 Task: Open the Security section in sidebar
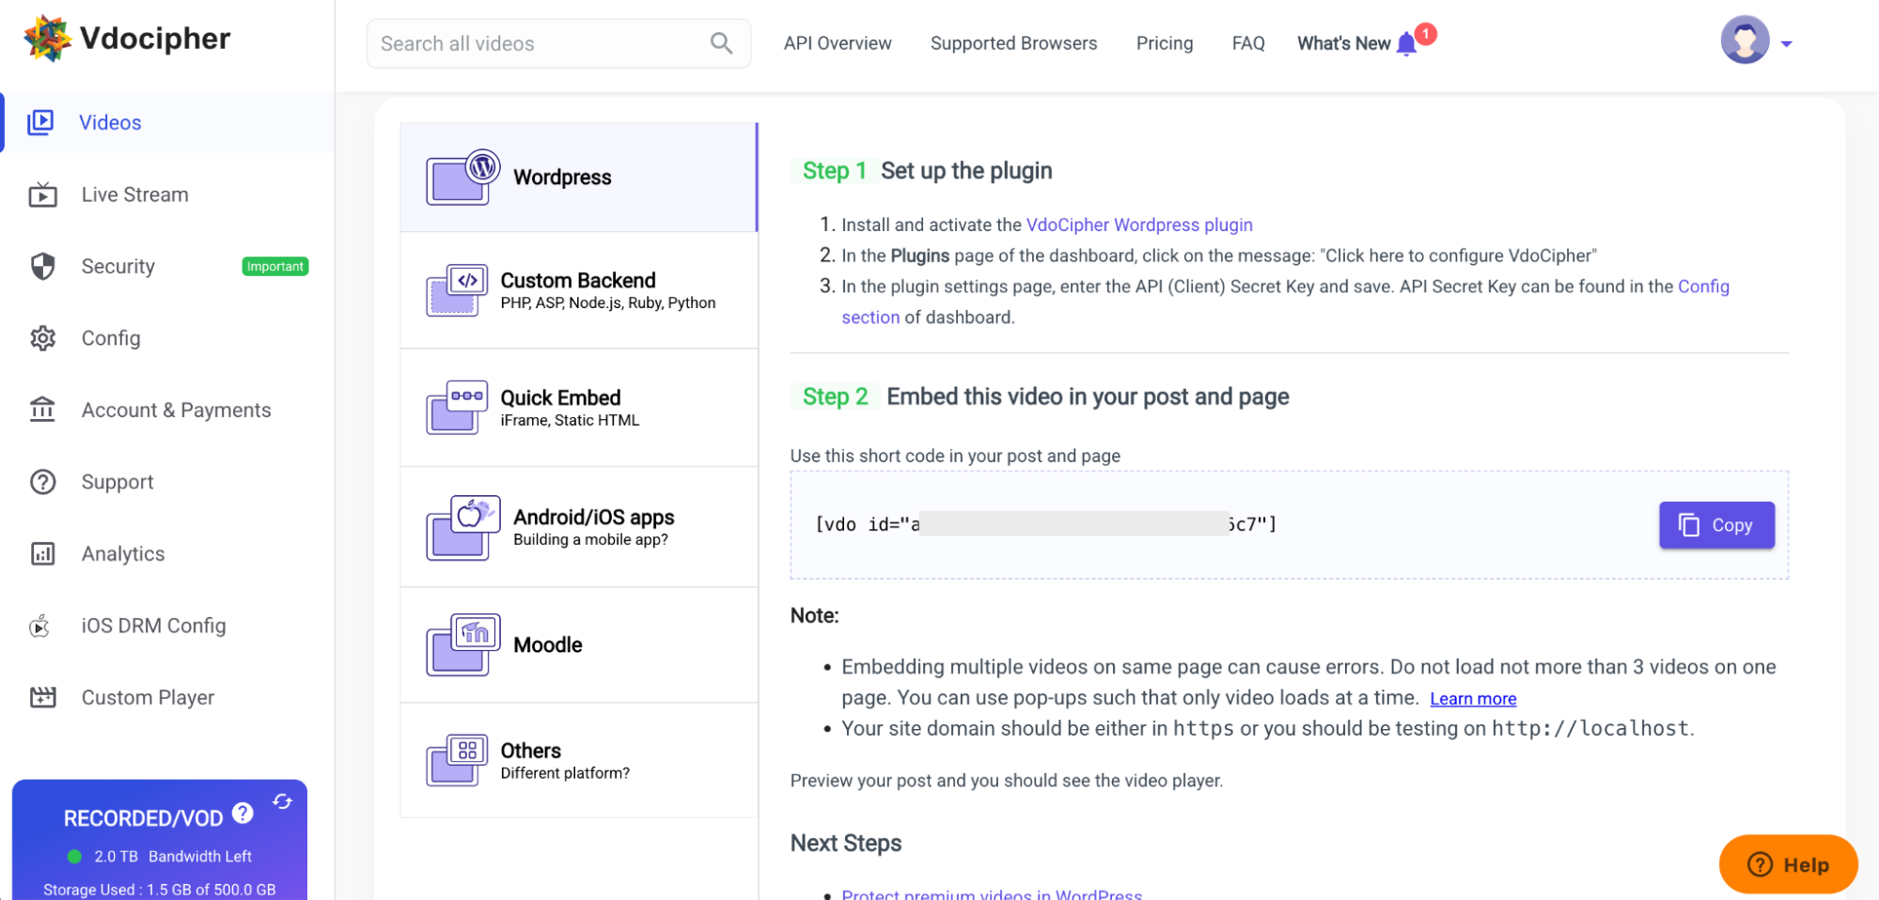[117, 266]
